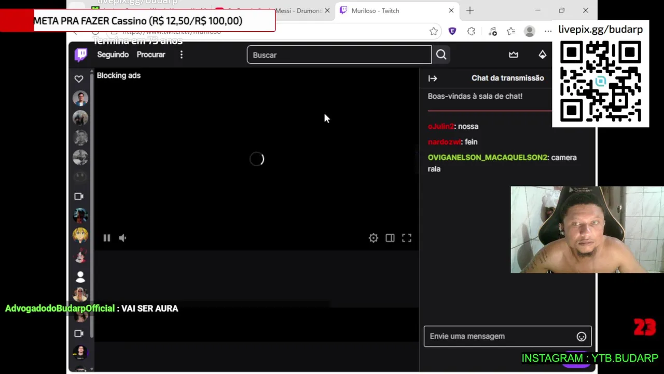Open the Seguindo page
The height and width of the screenshot is (374, 664).
tap(113, 55)
